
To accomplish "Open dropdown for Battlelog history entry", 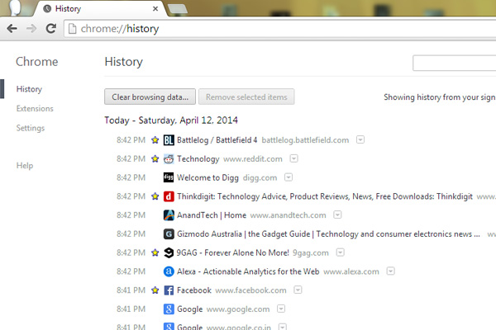I will (x=360, y=139).
